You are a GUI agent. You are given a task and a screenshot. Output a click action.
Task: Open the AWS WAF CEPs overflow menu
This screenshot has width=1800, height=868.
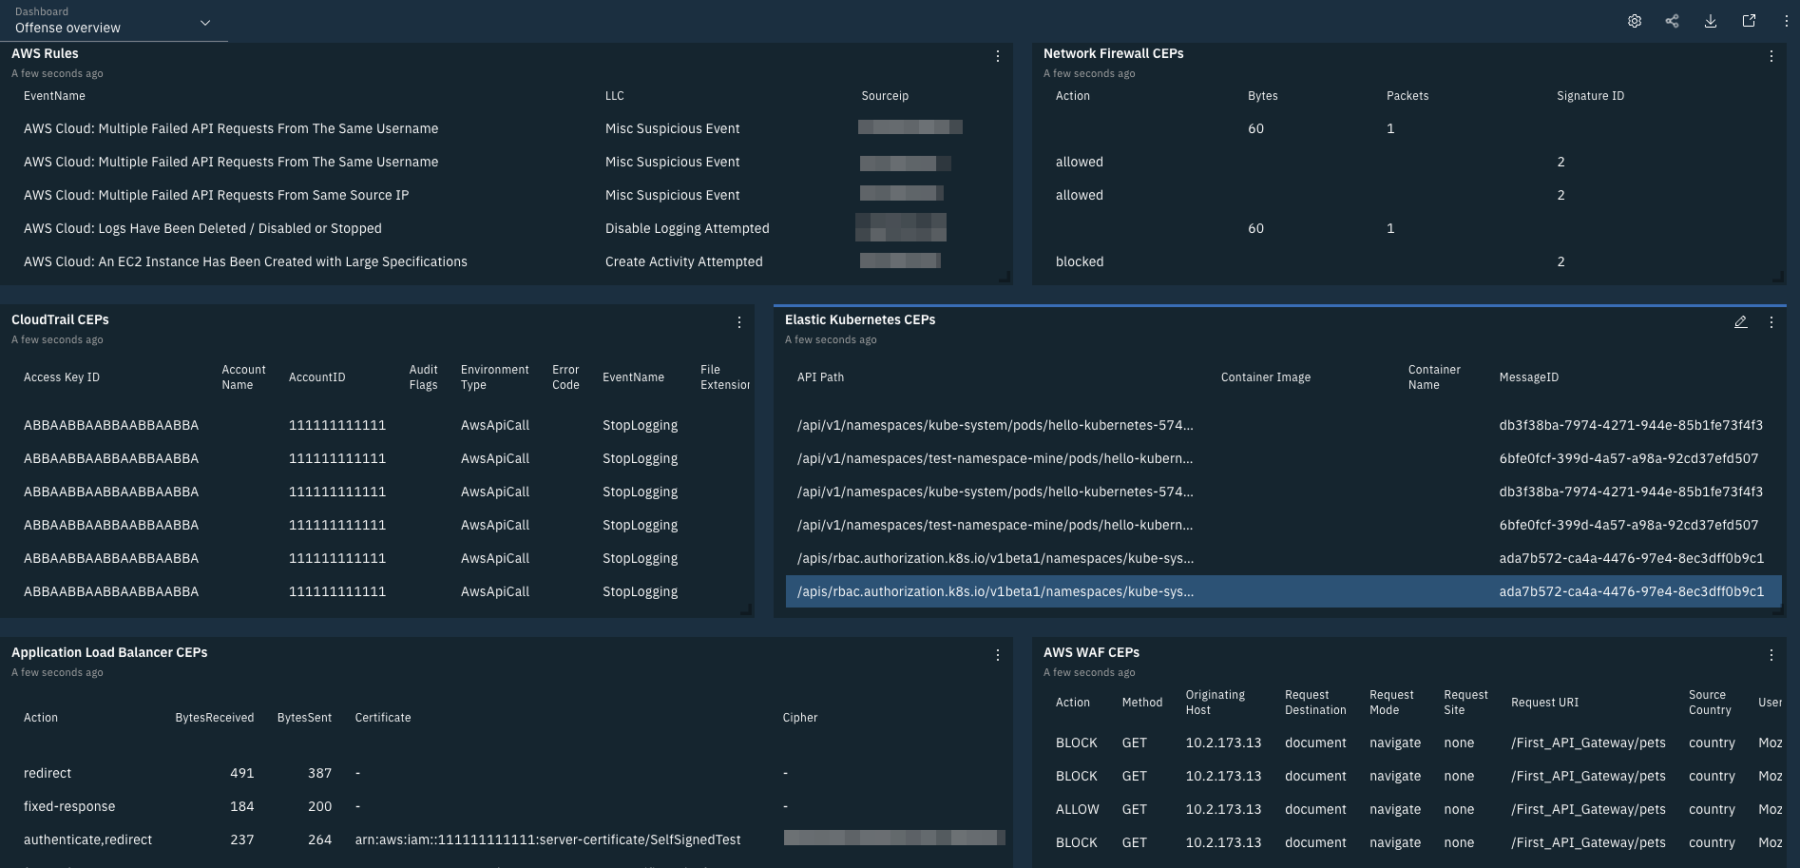tap(1771, 655)
